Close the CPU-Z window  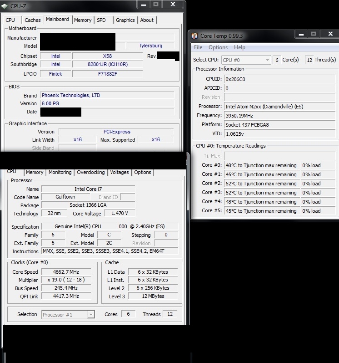[173, 5]
